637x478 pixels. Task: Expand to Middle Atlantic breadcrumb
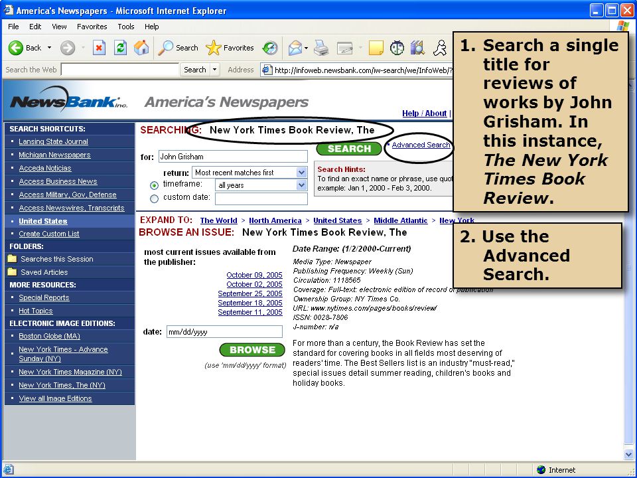[401, 220]
